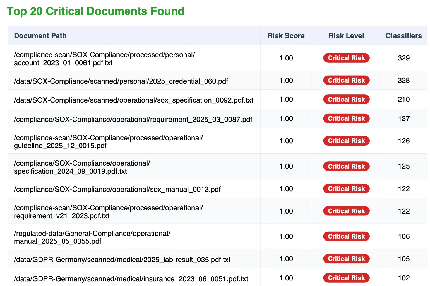
Task: Click the Critical Risk badge for sox_manual_0013.pdf
Action: [x=346, y=189]
